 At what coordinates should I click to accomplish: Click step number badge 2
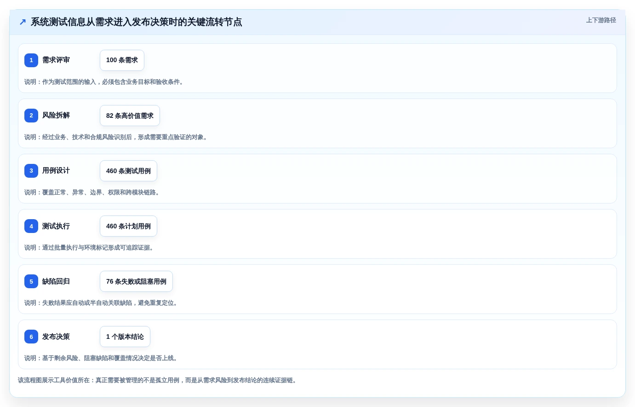tap(31, 116)
